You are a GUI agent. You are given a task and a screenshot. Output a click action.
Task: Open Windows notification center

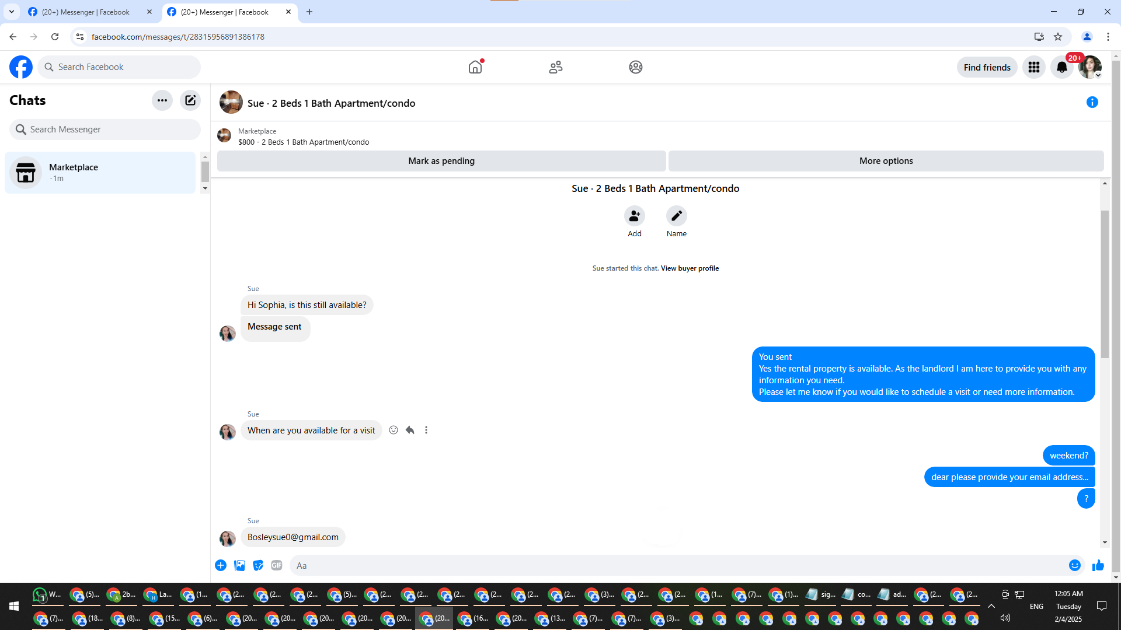(x=1102, y=606)
